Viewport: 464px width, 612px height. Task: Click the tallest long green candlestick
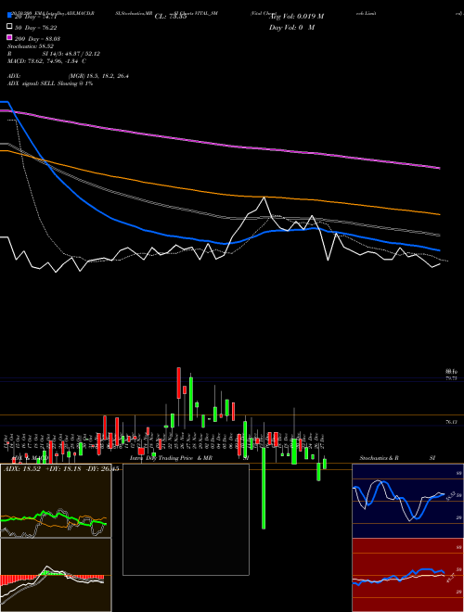pos(264,488)
